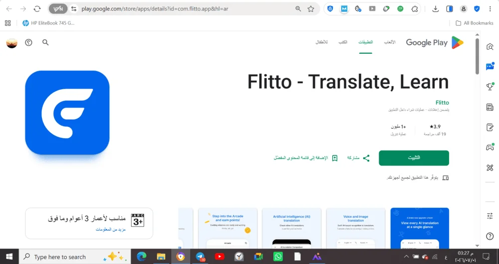Open 'Step into the Arcade' screenshot

point(228,228)
